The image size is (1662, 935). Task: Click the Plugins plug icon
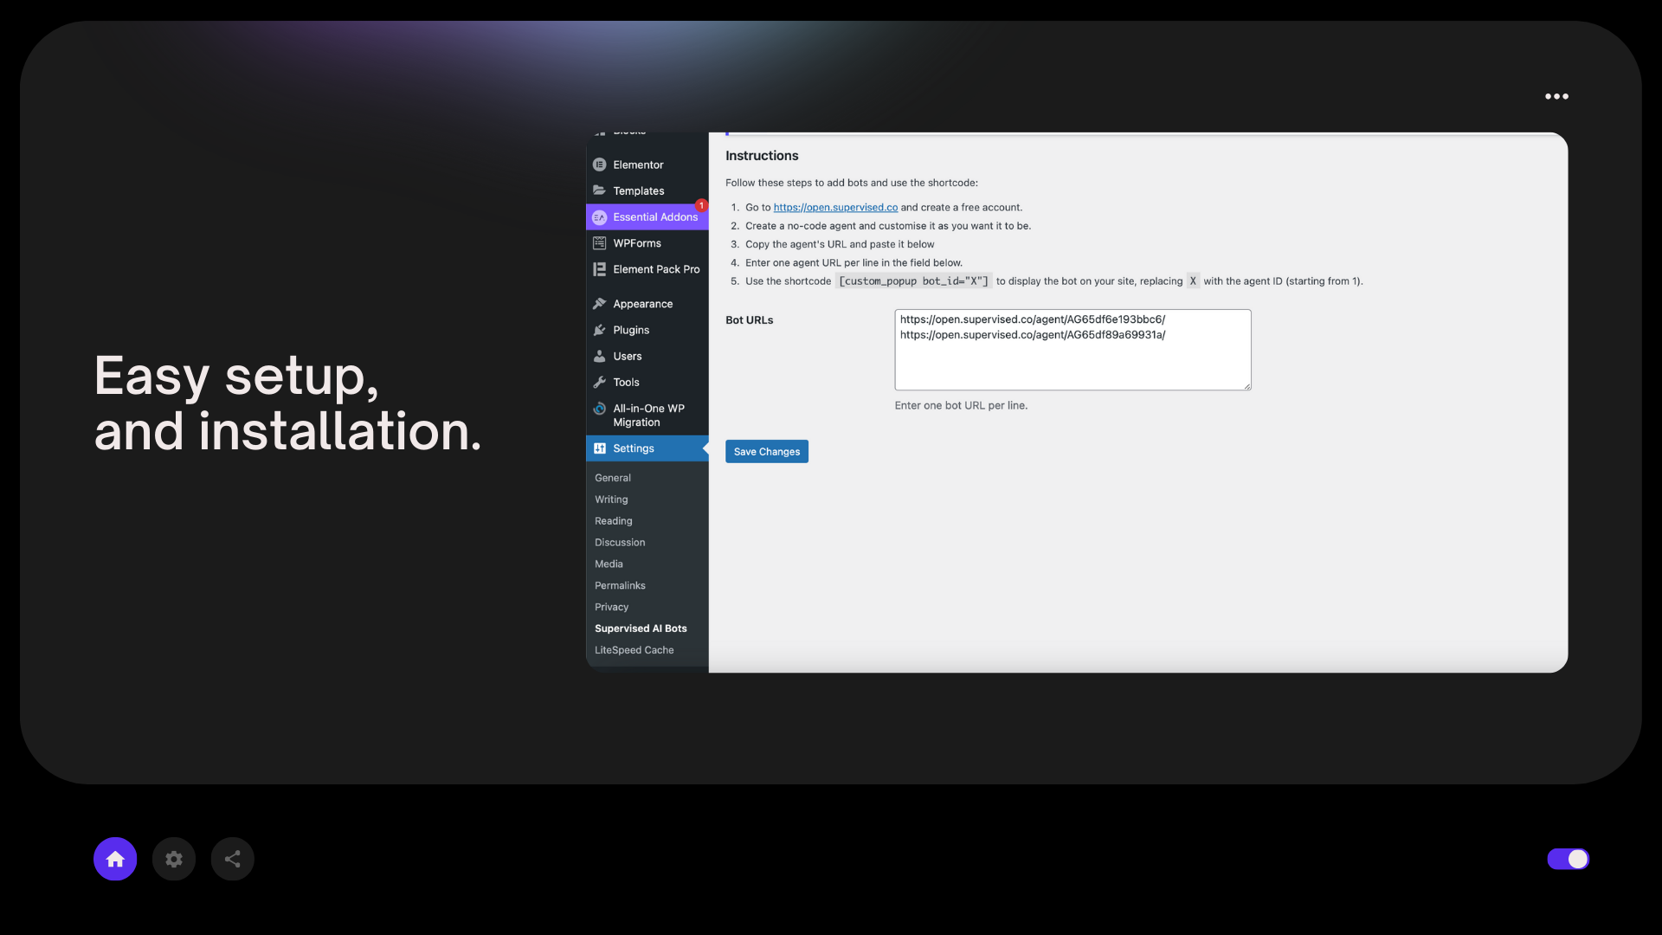599,330
